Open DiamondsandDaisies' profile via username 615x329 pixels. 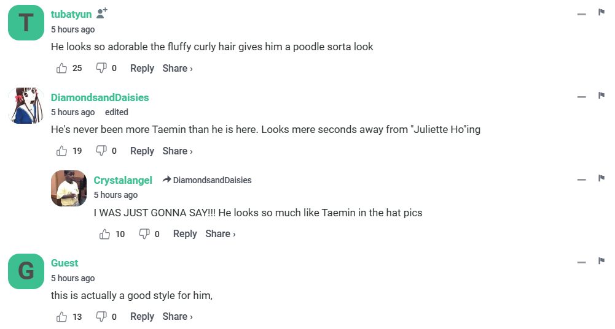tap(100, 97)
